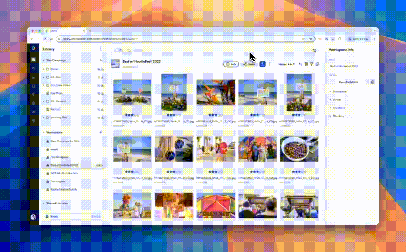Expand the Members section in Workspace Info
Image resolution: width=406 pixels, height=252 pixels.
pyautogui.click(x=338, y=116)
